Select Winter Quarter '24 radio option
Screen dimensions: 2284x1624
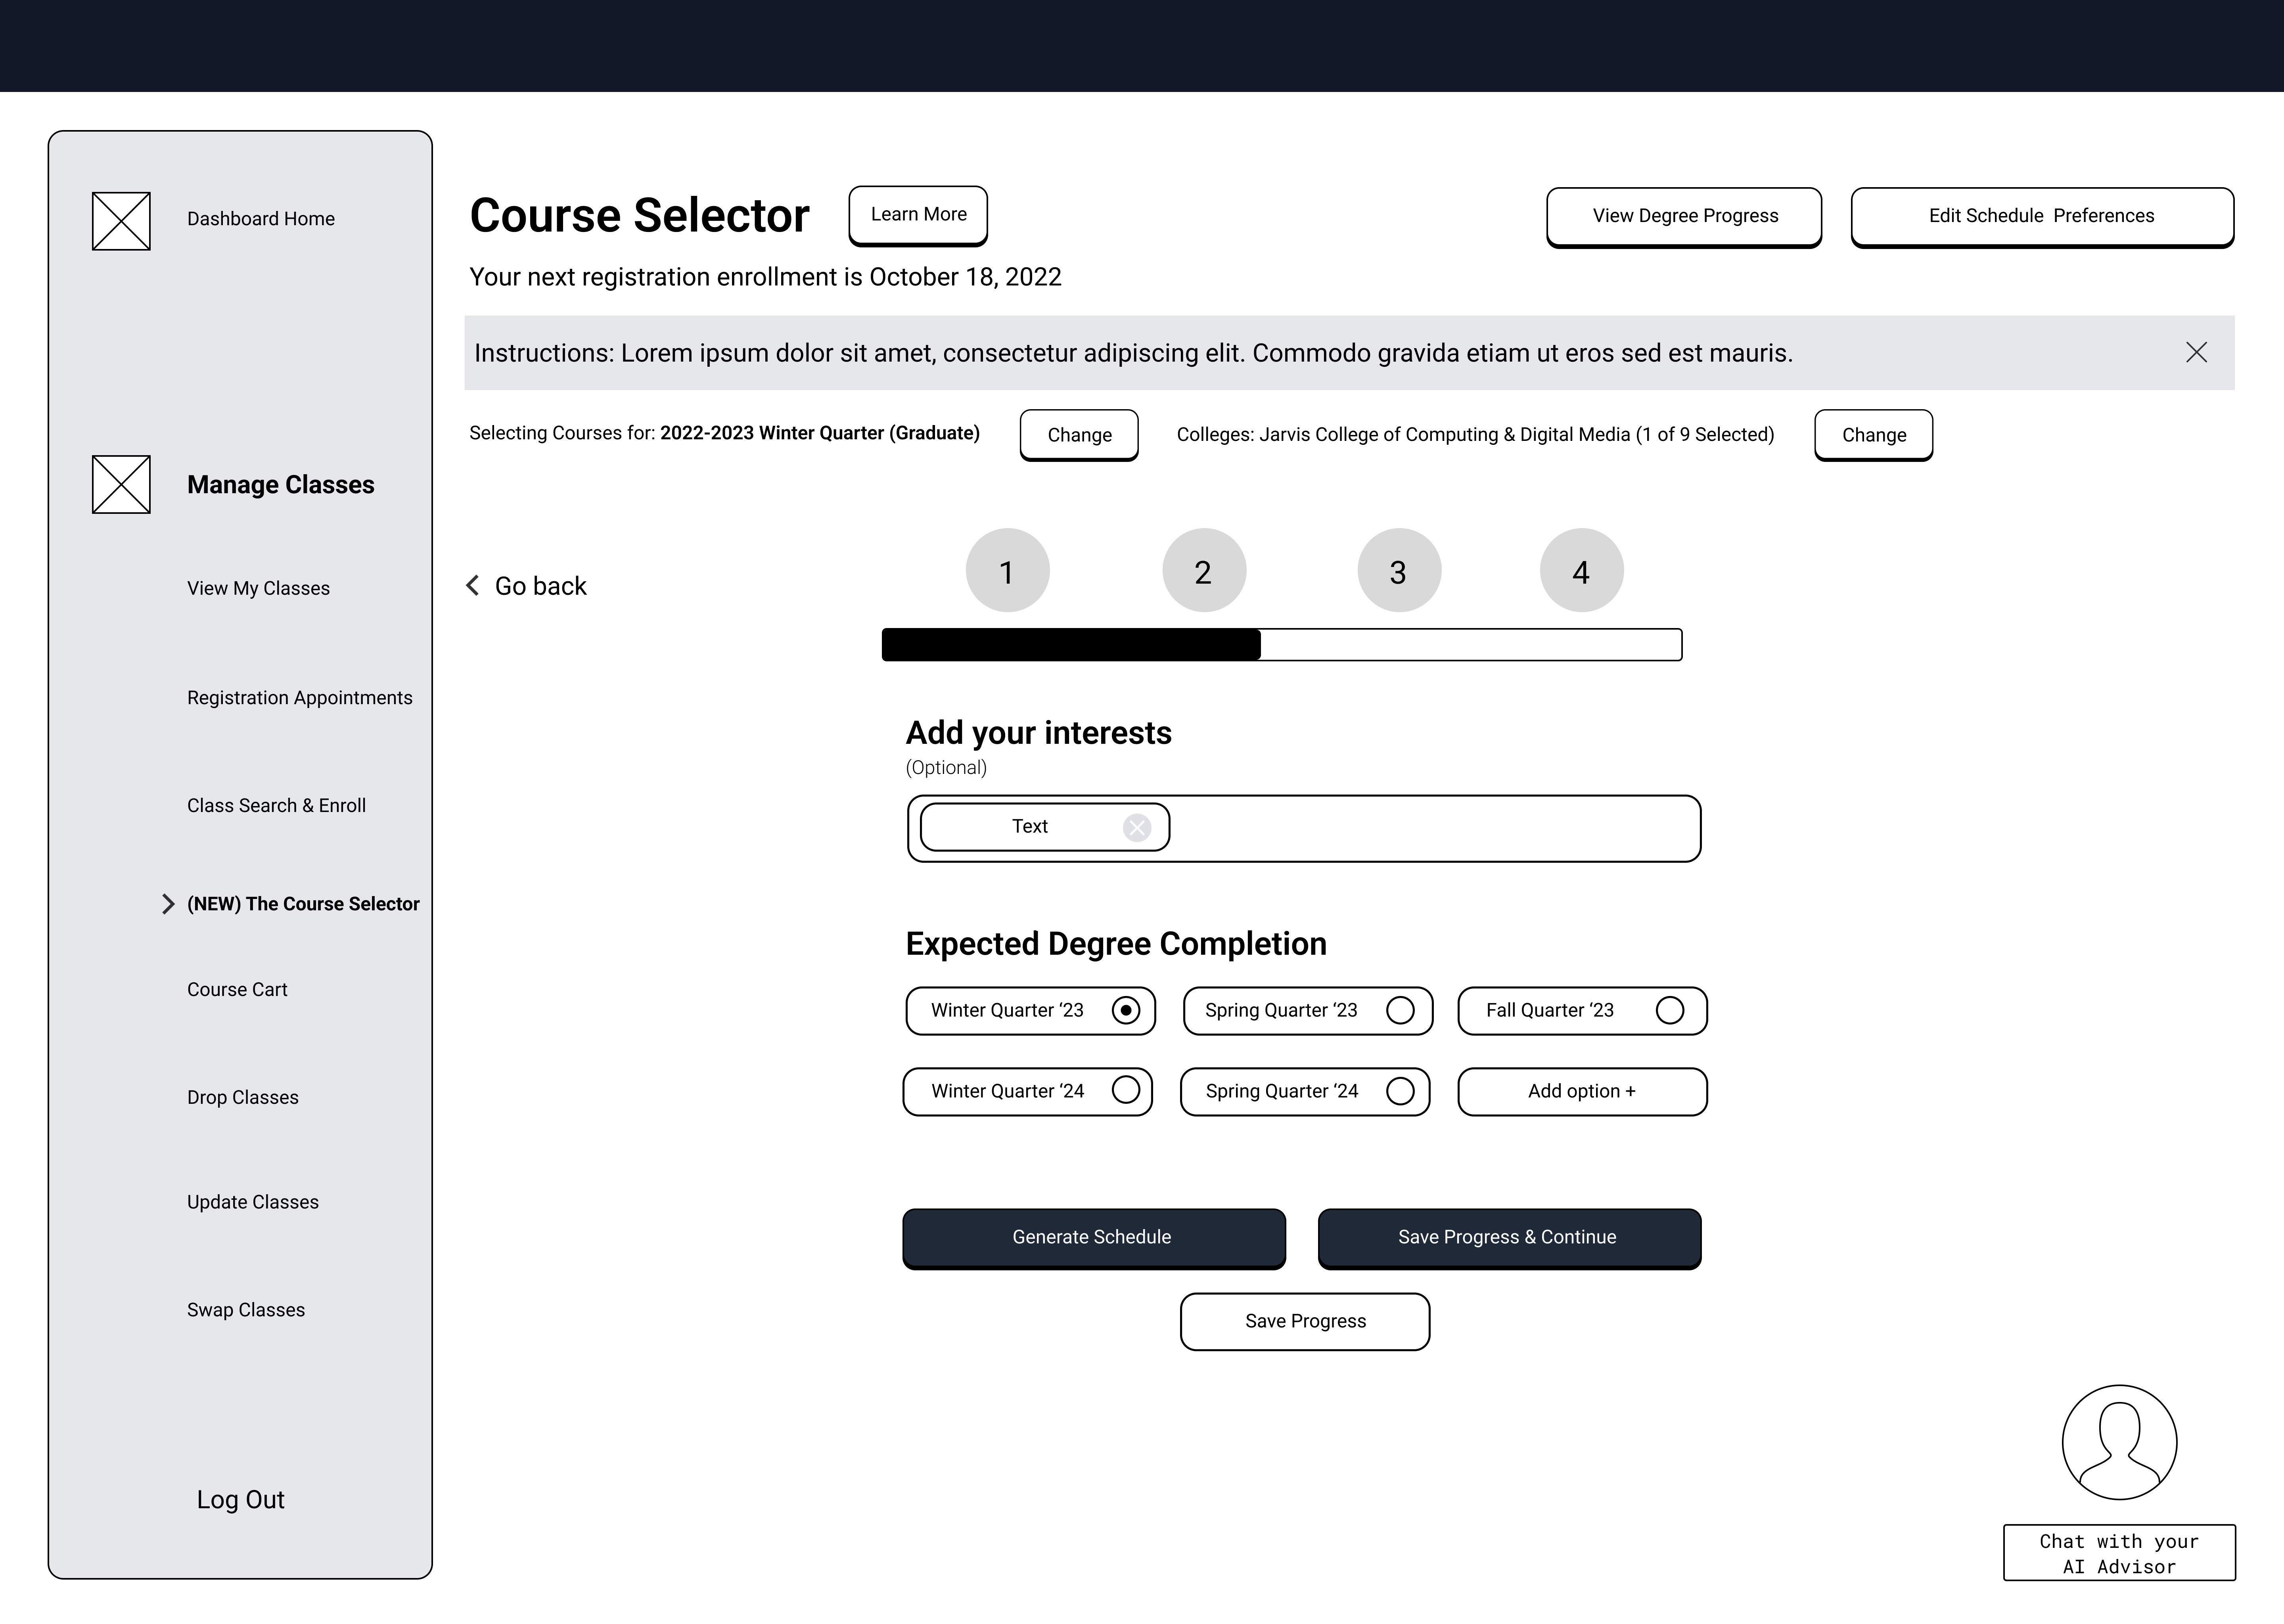point(1126,1090)
